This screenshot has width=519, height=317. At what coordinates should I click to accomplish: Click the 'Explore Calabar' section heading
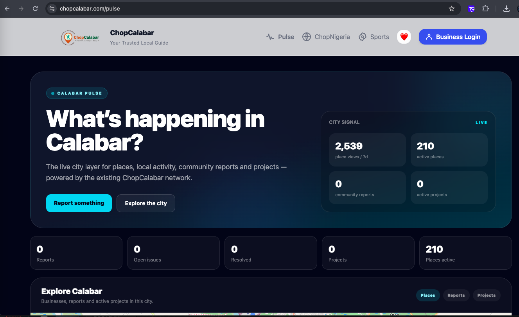pos(72,291)
